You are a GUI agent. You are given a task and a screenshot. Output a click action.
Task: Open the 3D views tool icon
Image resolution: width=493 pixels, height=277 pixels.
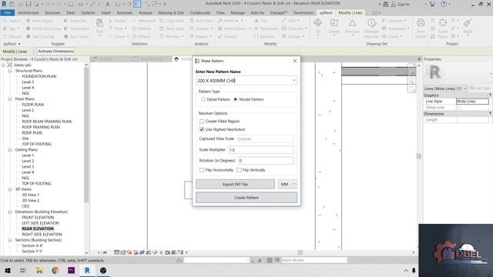point(318,24)
